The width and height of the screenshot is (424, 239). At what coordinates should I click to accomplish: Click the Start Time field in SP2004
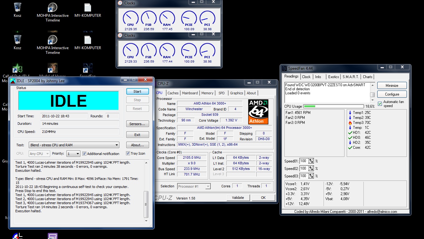pos(64,116)
